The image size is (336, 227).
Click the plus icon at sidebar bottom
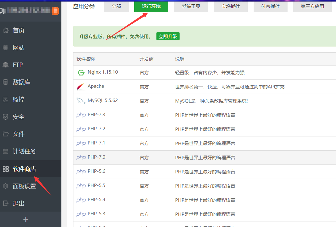[26, 220]
